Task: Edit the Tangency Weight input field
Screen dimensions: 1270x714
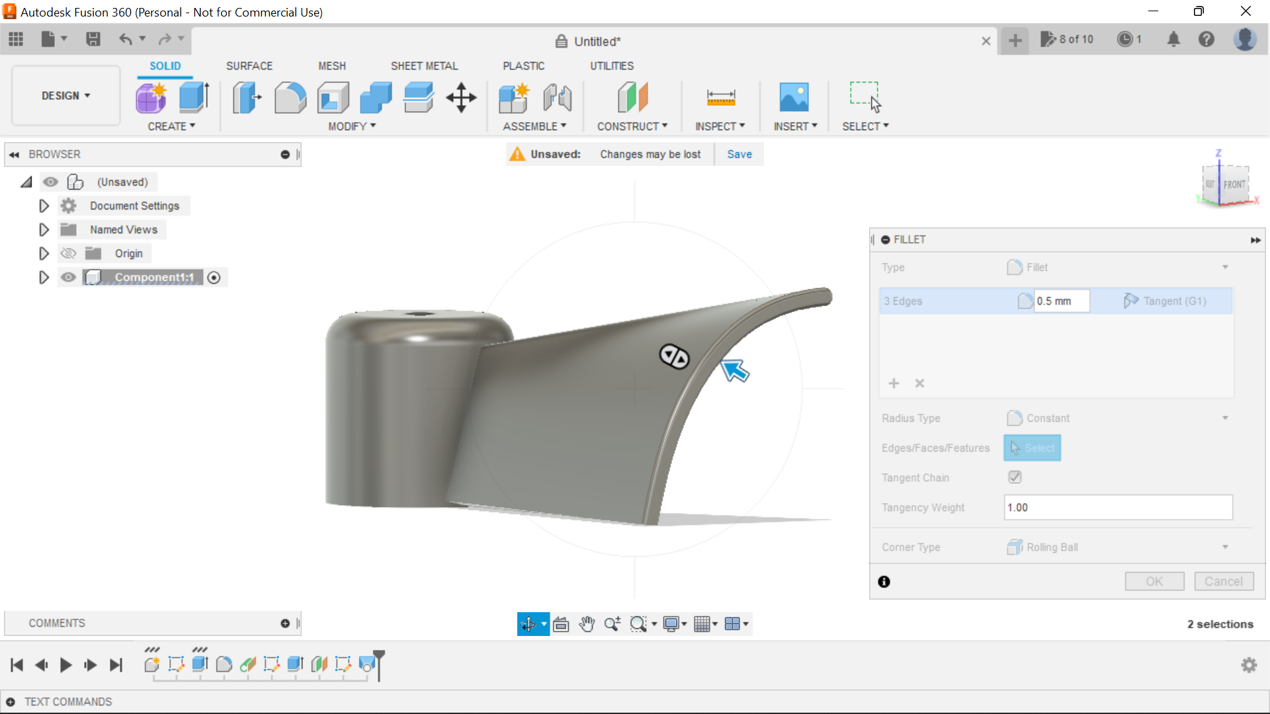Action: 1119,506
